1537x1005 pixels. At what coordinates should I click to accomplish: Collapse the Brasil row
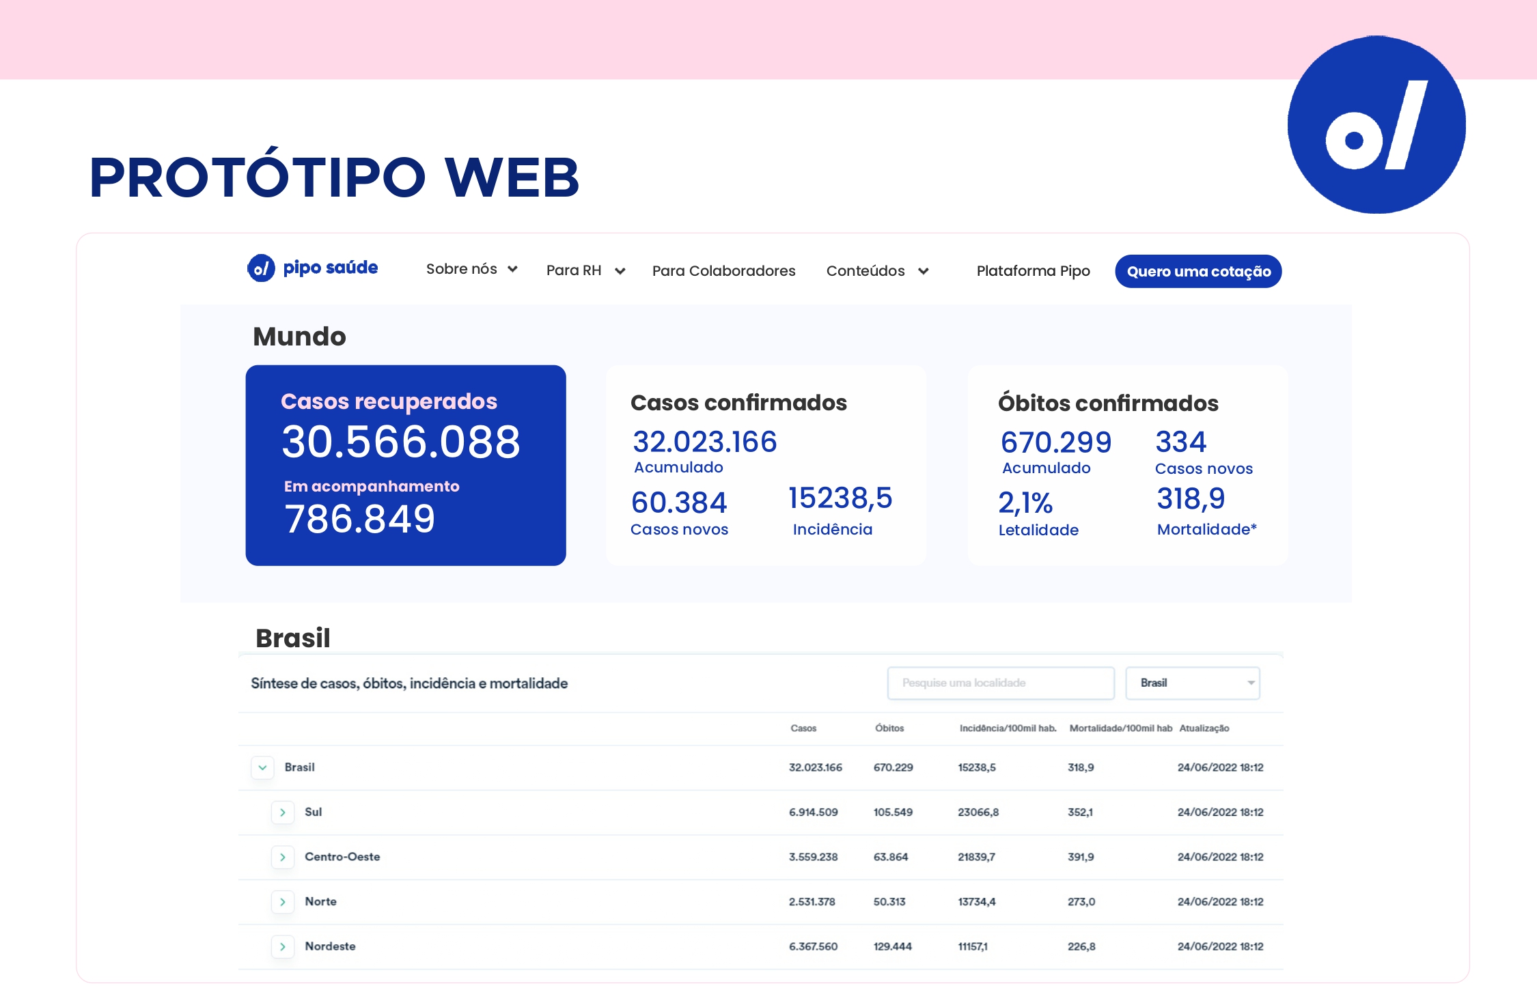click(262, 767)
